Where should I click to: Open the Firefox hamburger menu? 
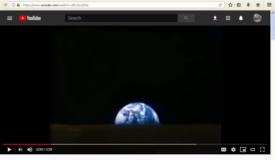[269, 5]
